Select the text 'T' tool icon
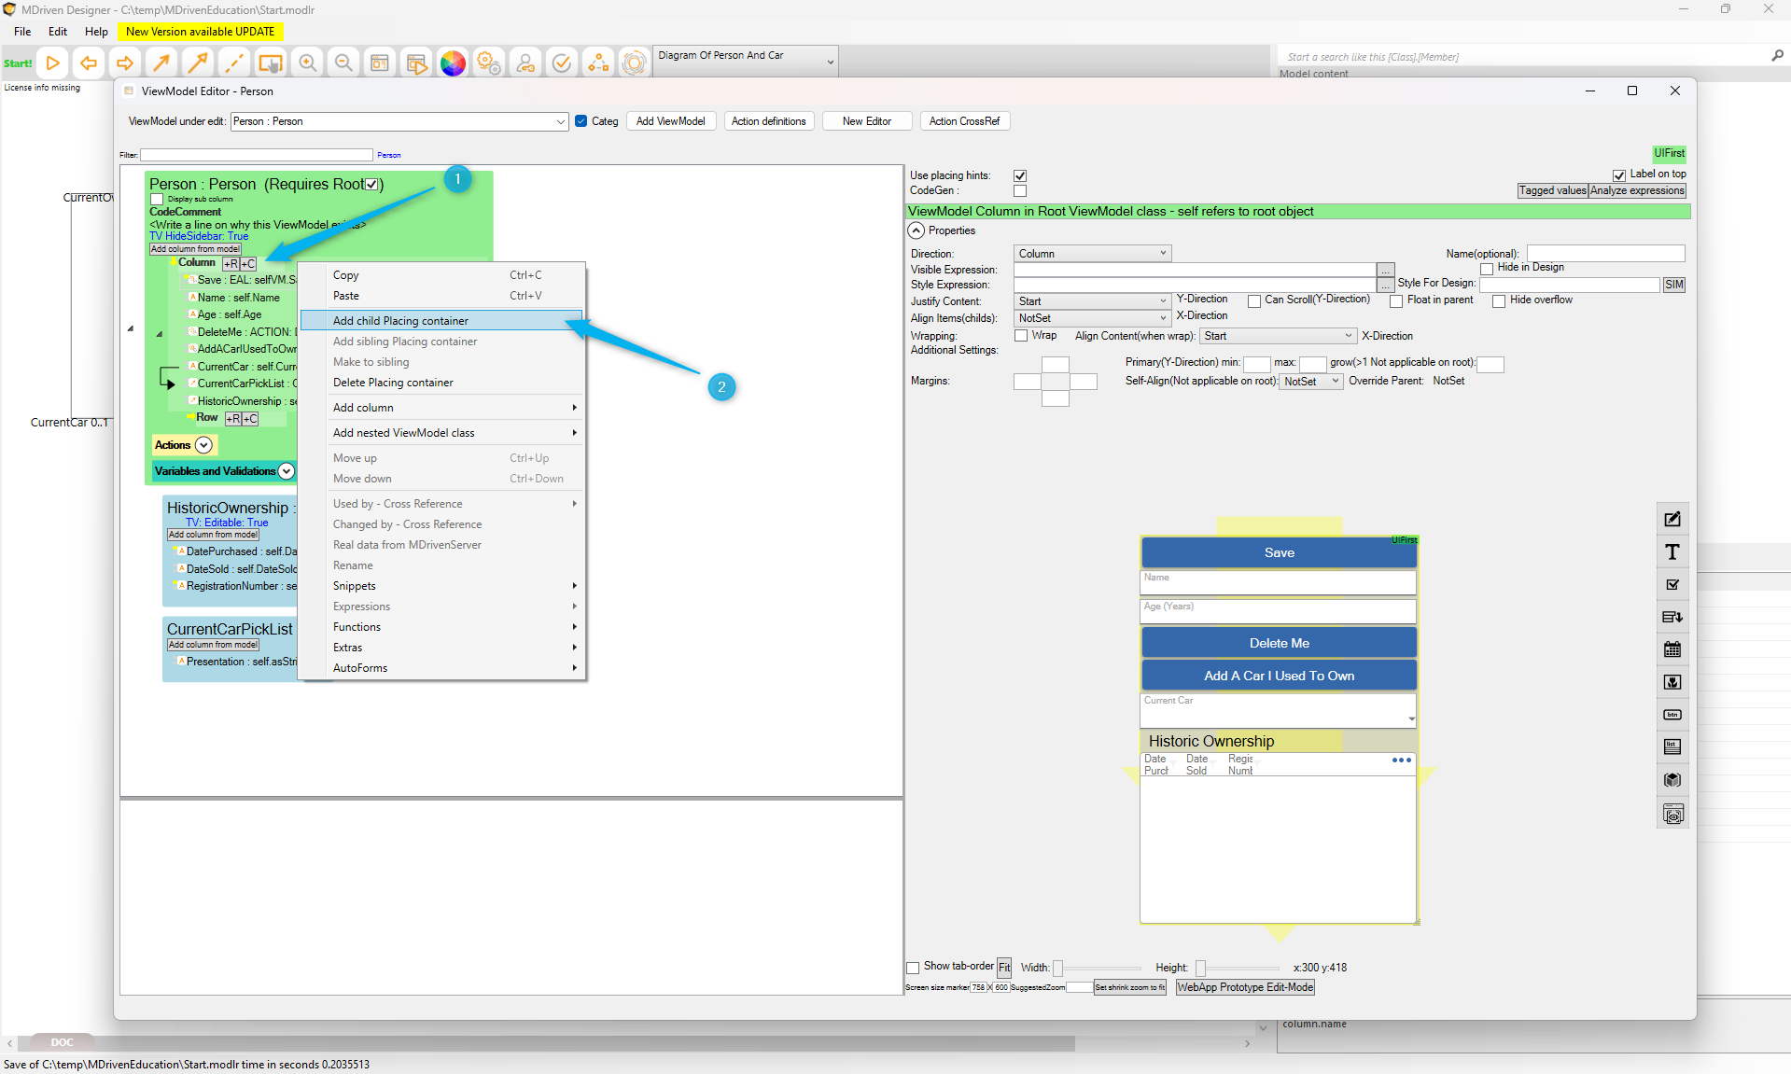This screenshot has width=1791, height=1074. [x=1672, y=552]
